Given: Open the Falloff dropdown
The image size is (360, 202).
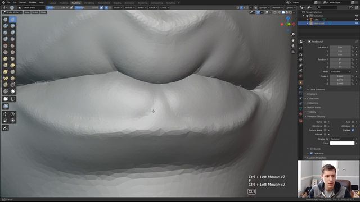Looking at the screenshot, I should 153,7.
